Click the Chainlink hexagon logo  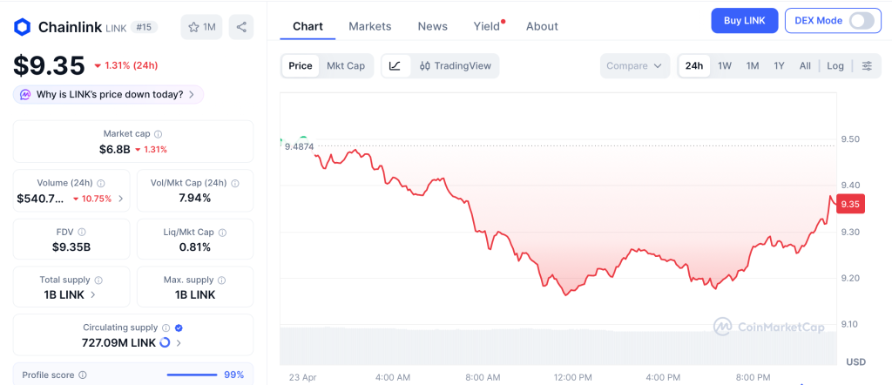pos(22,27)
